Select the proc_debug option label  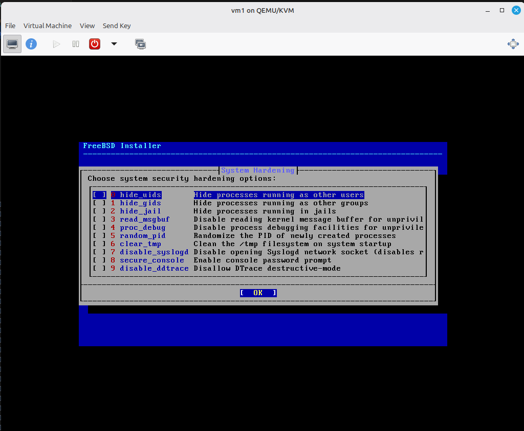[143, 228]
